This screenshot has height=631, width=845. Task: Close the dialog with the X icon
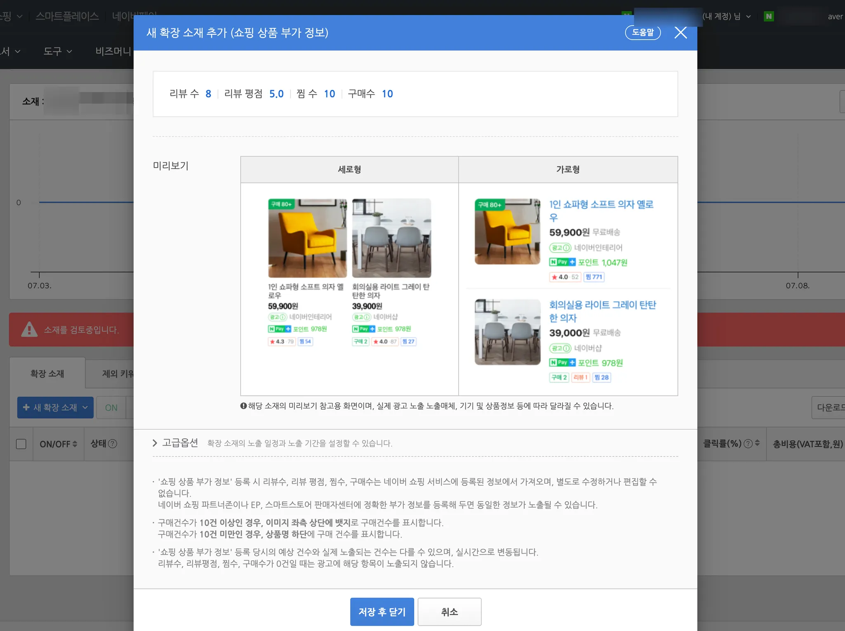(680, 33)
